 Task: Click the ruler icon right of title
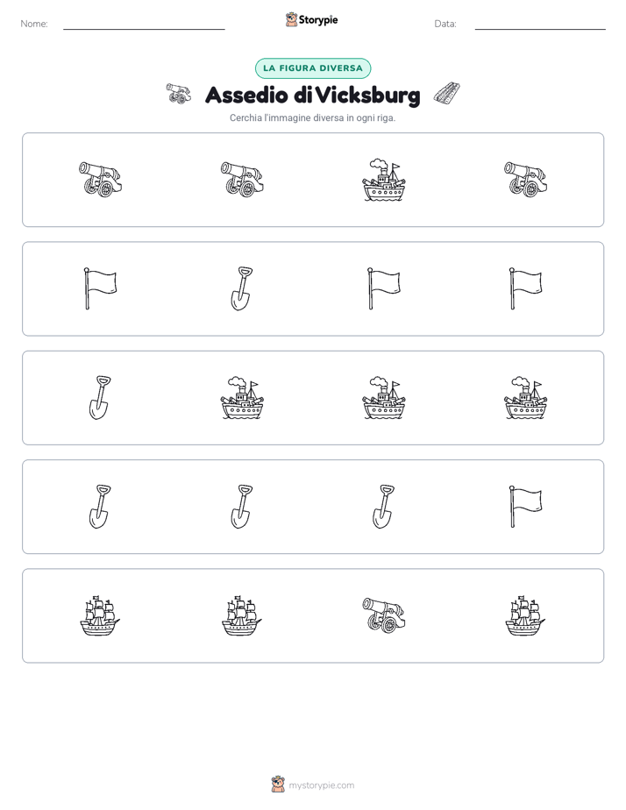click(x=447, y=94)
